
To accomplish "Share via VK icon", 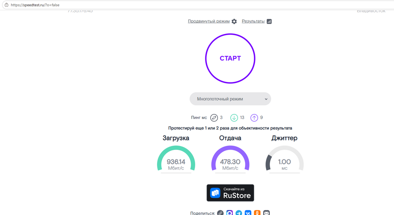I will pos(248,213).
